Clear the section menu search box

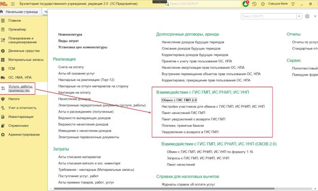coord(299,16)
